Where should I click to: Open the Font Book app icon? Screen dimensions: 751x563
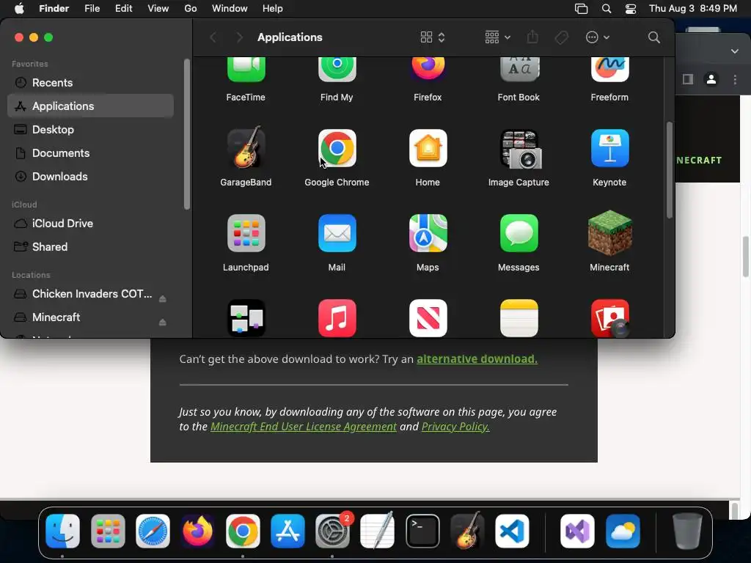click(x=519, y=70)
